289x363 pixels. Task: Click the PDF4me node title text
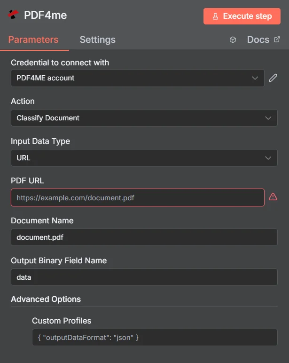(x=46, y=15)
